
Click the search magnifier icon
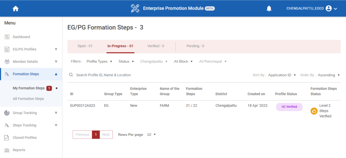(x=71, y=75)
